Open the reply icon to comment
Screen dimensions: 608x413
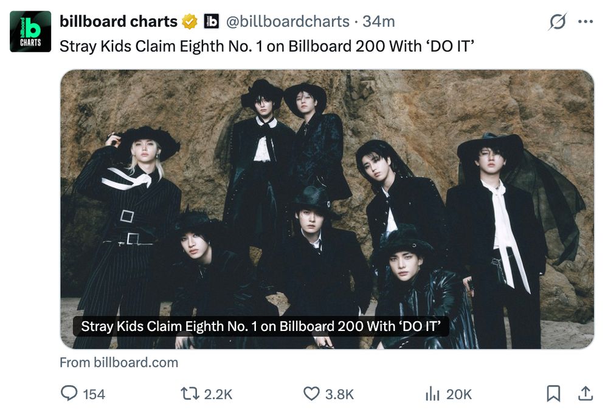point(69,394)
